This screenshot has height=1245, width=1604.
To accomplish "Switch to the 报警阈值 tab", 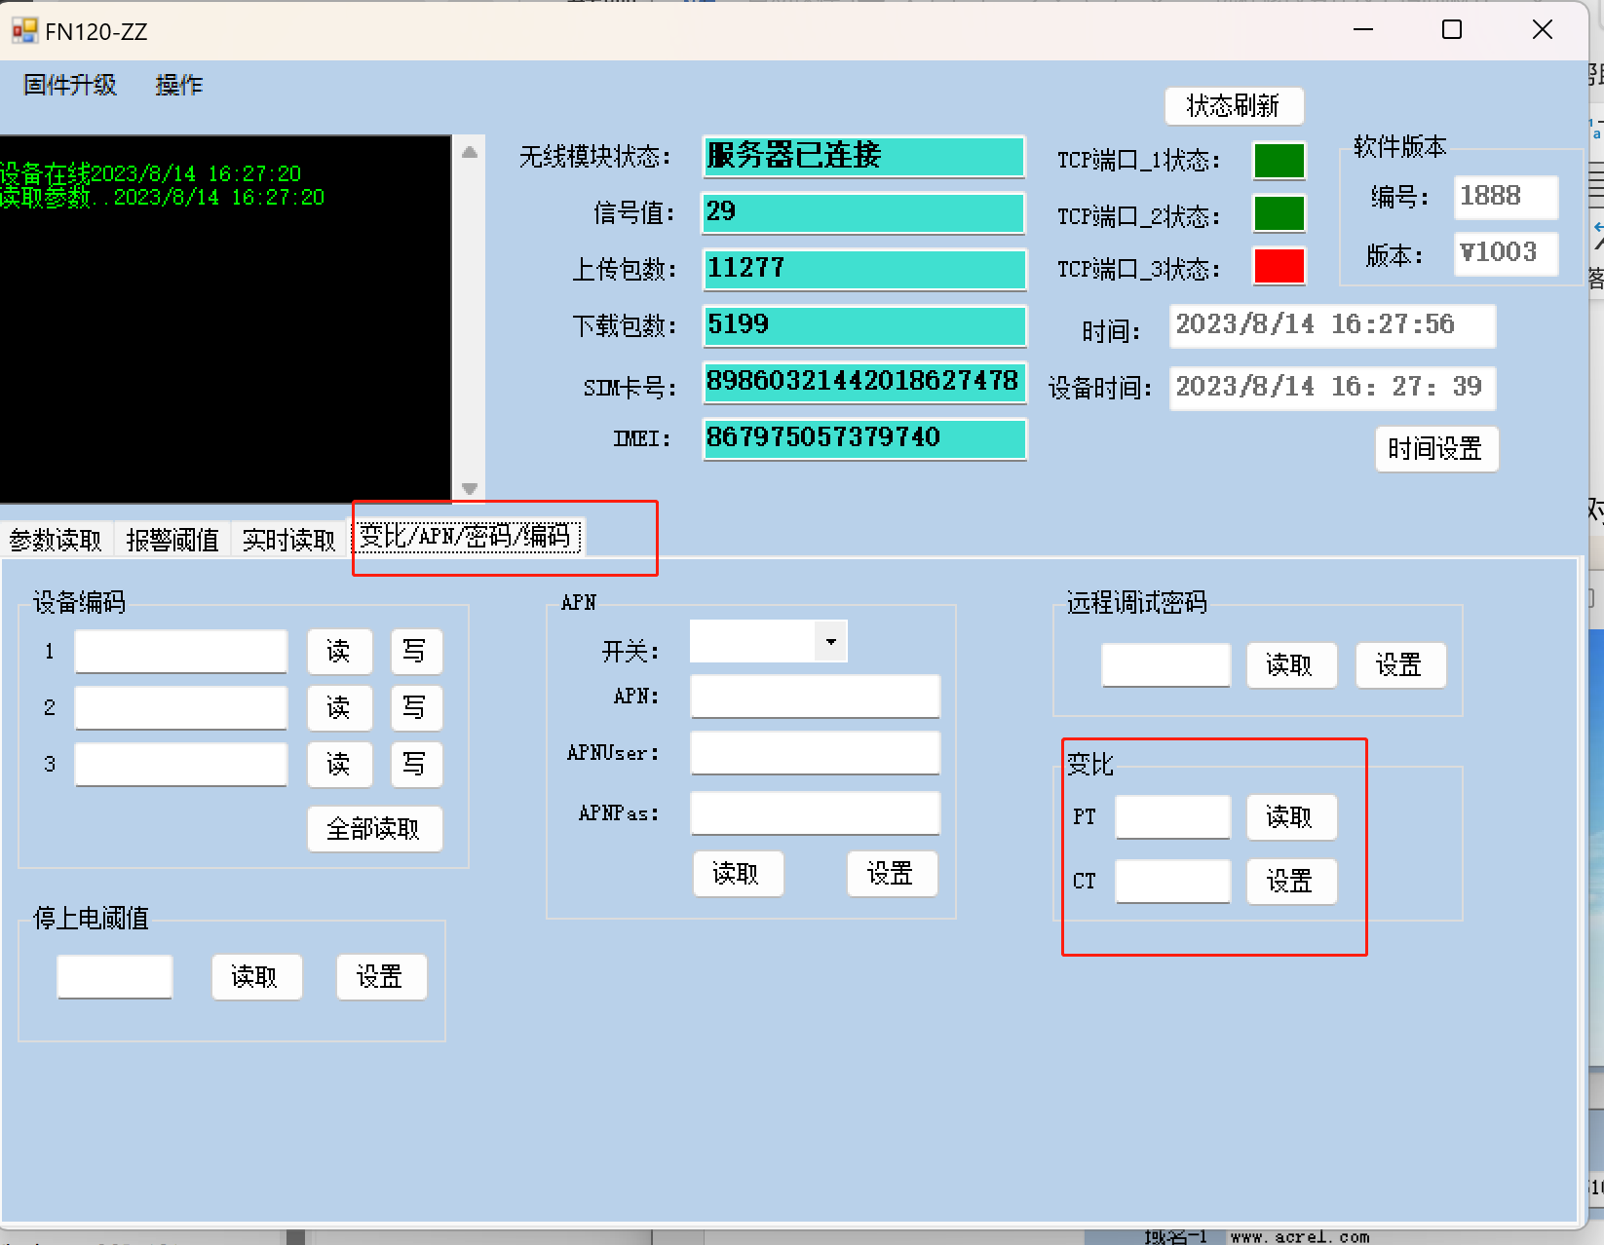I will click(172, 540).
